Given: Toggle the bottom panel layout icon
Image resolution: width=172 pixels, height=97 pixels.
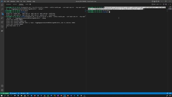Looking at the screenshot, I should point(155,1).
